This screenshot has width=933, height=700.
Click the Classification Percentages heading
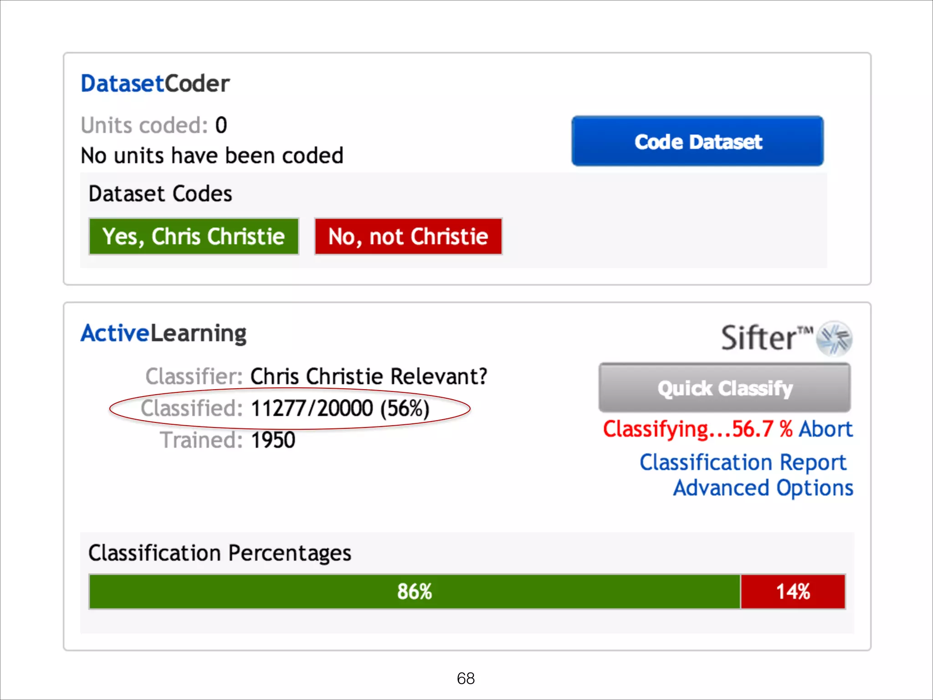pyautogui.click(x=220, y=553)
